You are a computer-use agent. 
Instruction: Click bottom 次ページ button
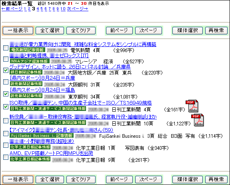tap(148, 179)
